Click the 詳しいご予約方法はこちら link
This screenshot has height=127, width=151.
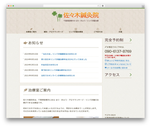[x=118, y=61]
